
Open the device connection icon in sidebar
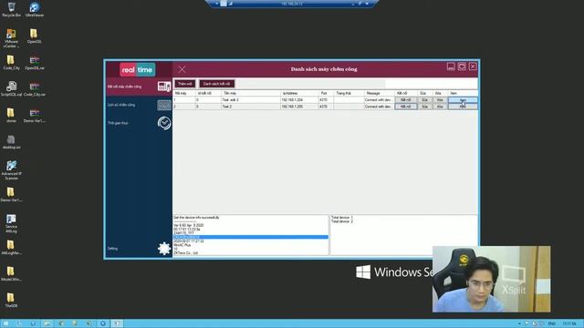[164, 87]
